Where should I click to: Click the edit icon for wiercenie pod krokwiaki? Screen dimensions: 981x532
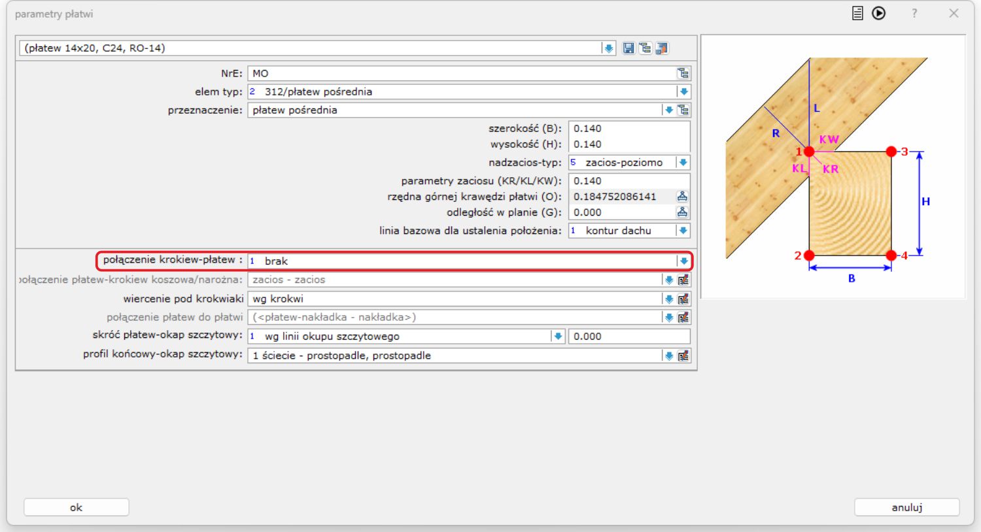coord(683,299)
